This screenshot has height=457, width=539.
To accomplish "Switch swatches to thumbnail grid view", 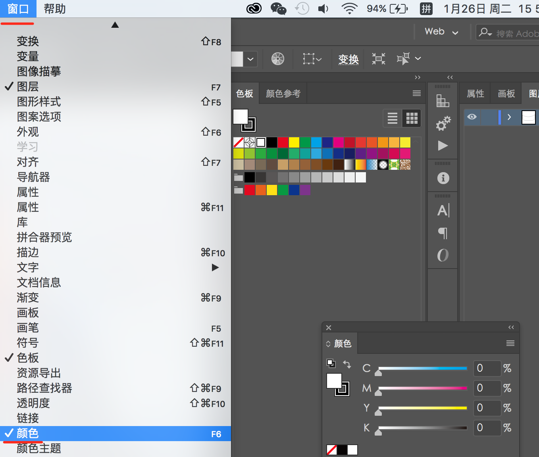I will tap(412, 118).
